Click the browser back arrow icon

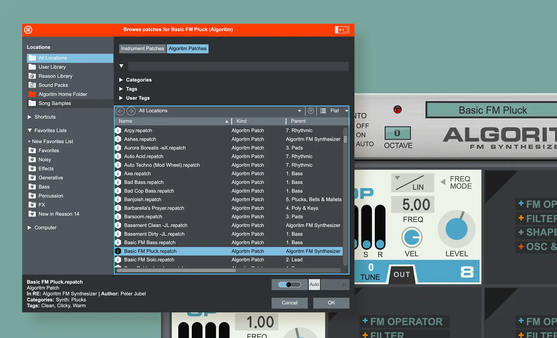click(120, 111)
